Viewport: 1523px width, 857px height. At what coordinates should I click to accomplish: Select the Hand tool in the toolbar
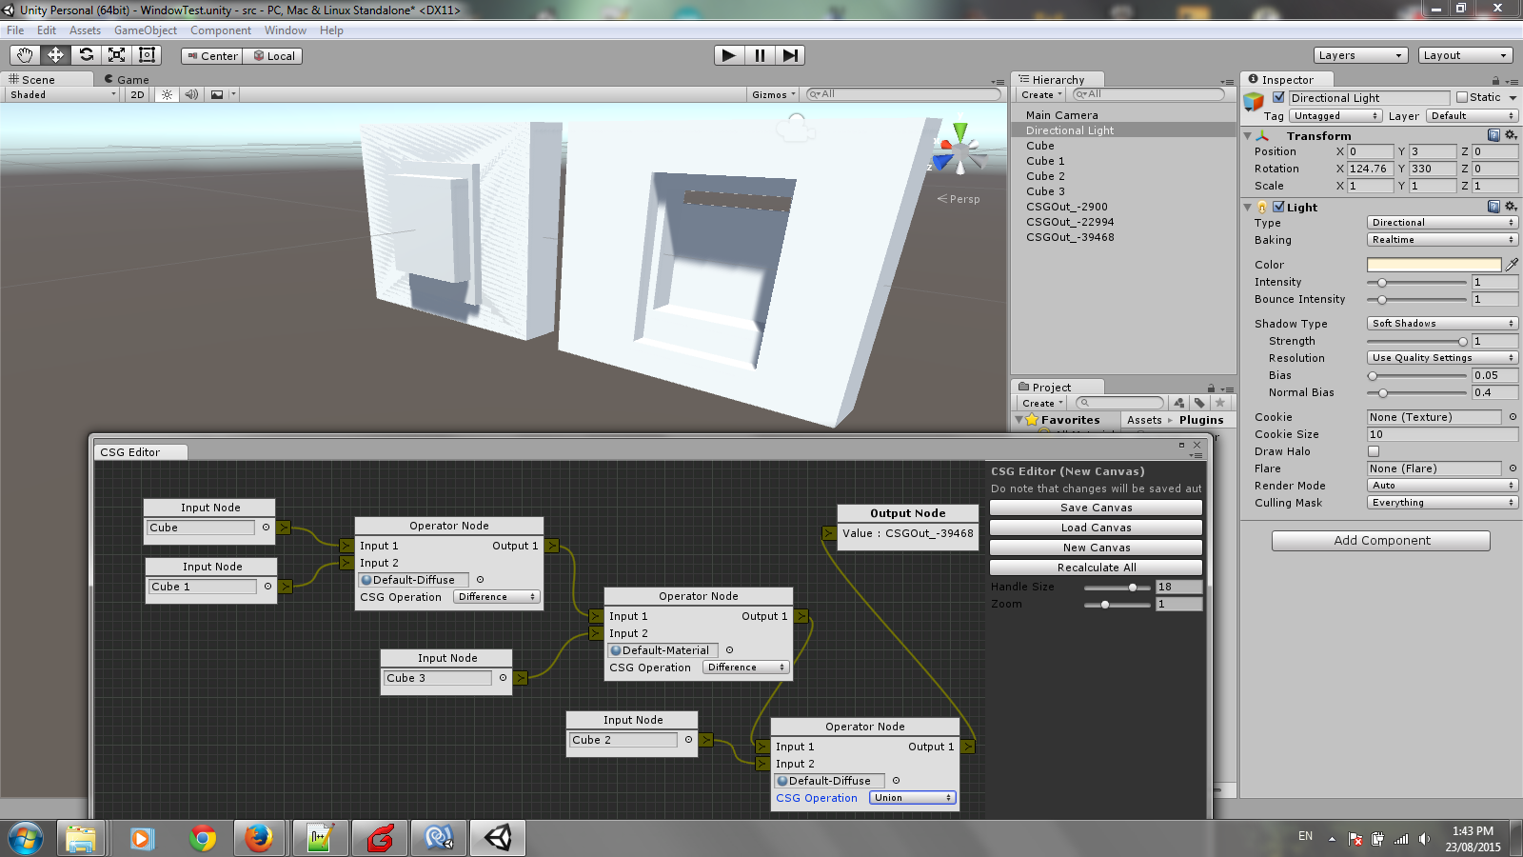[24, 54]
